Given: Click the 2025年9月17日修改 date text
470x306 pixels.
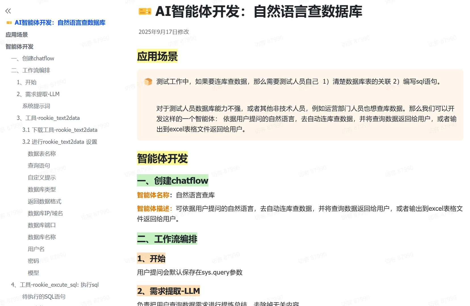Looking at the screenshot, I should (164, 32).
